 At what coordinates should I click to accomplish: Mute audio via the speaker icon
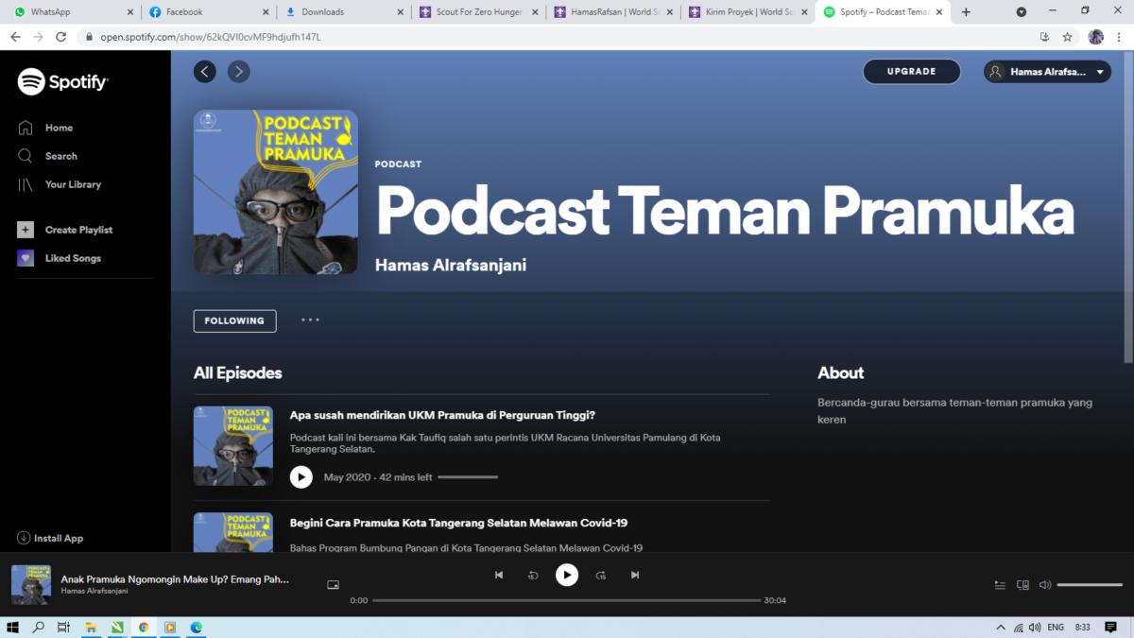[x=1044, y=584]
